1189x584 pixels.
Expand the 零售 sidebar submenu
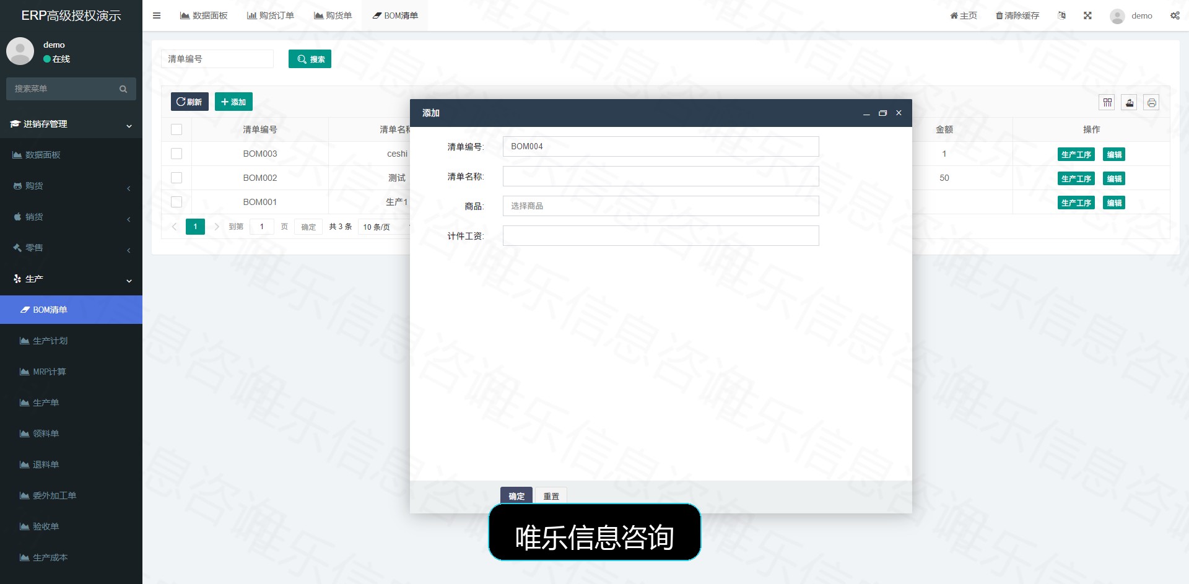click(71, 248)
